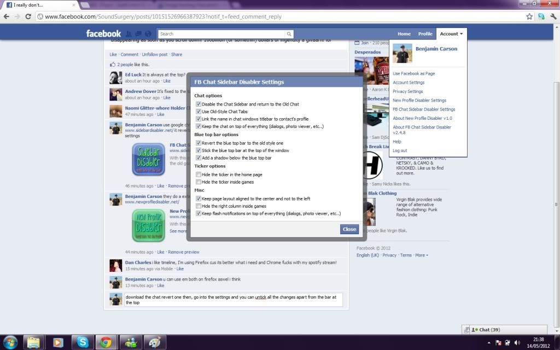The width and height of the screenshot is (560, 350).
Task: Open notifications globe icon in blue bar
Action: tap(148, 34)
